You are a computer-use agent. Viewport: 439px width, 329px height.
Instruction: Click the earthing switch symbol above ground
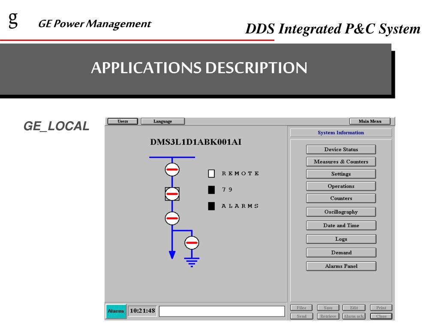tap(192, 242)
